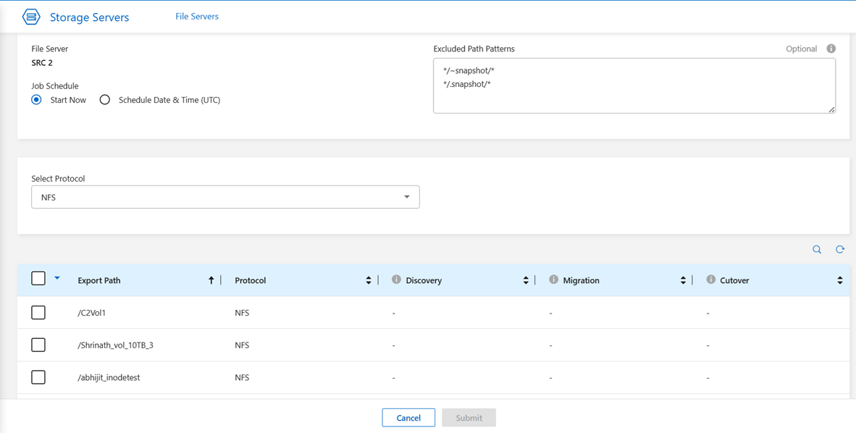Click the Cancel button
The height and width of the screenshot is (433, 856).
pyautogui.click(x=408, y=418)
